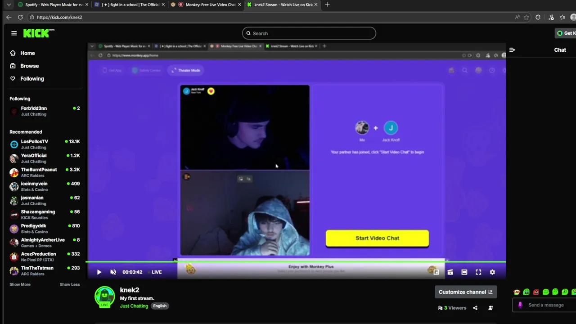Open TimTheTatman recommended channel
The height and width of the screenshot is (324, 576).
point(45,270)
